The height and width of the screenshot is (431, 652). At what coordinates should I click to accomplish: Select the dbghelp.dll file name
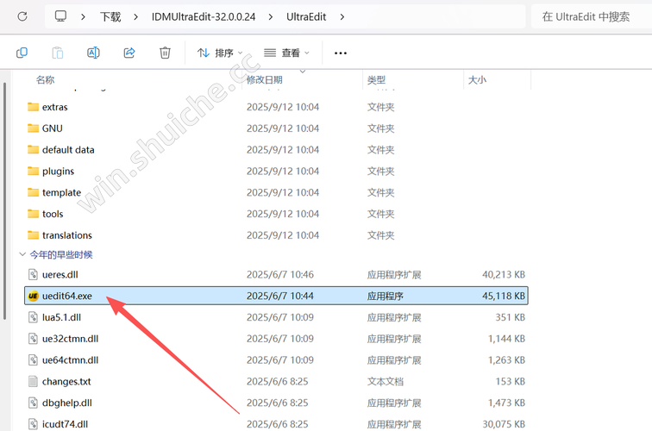(67, 403)
